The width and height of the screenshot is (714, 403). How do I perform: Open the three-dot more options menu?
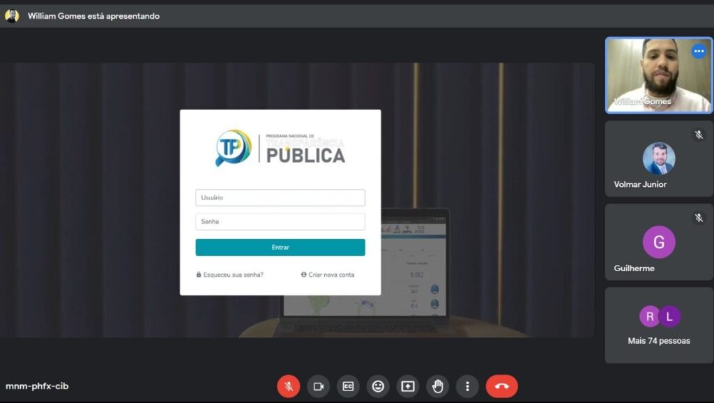point(468,386)
